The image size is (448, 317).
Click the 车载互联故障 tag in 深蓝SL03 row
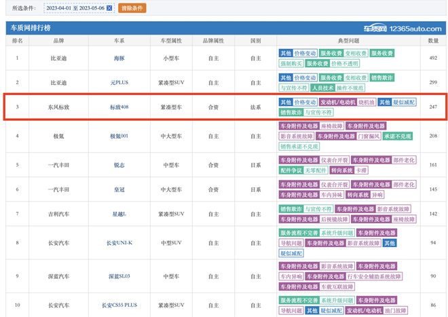coord(337,286)
